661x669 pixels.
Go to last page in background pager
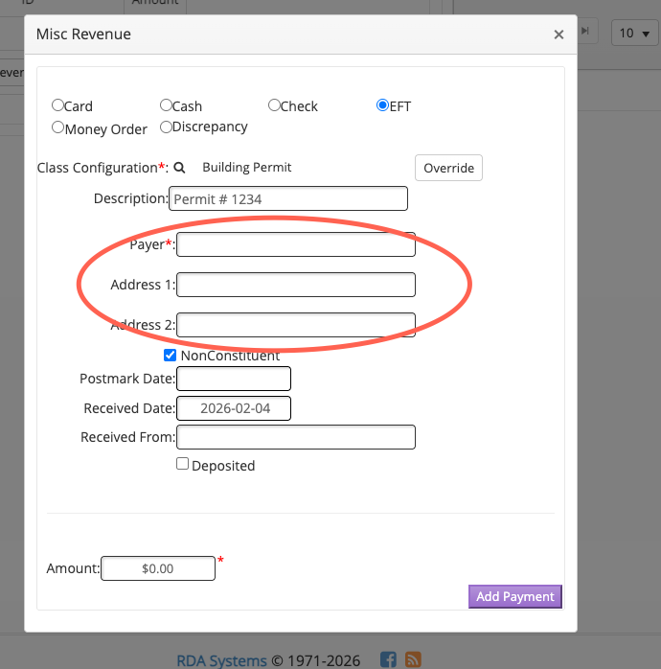point(585,31)
